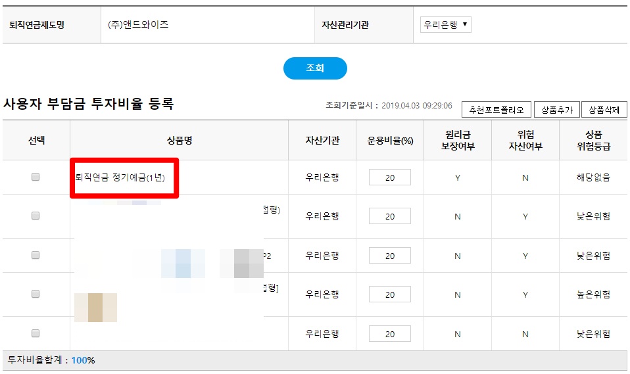Click product name 퇴직연금 정기예금(1년)
630x374 pixels.
120,177
